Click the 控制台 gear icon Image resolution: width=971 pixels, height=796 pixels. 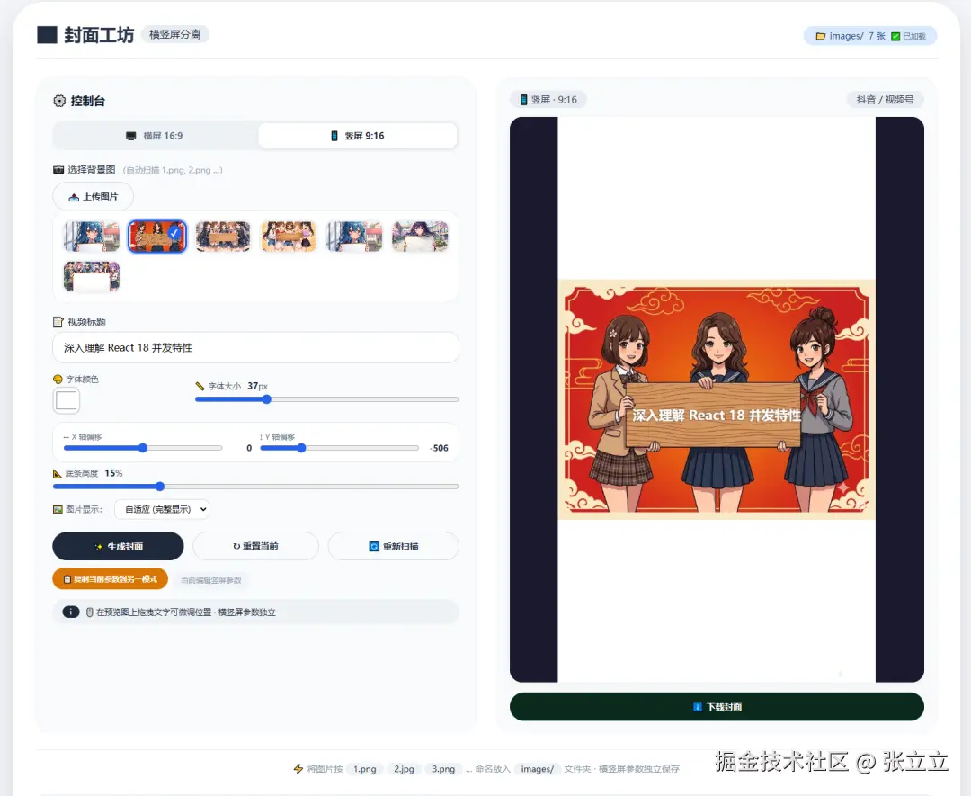coord(59,101)
